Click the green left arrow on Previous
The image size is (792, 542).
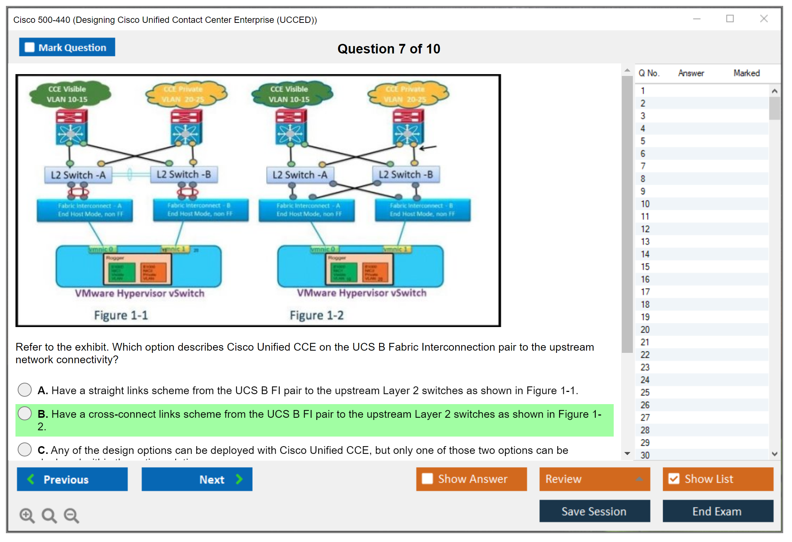(31, 479)
